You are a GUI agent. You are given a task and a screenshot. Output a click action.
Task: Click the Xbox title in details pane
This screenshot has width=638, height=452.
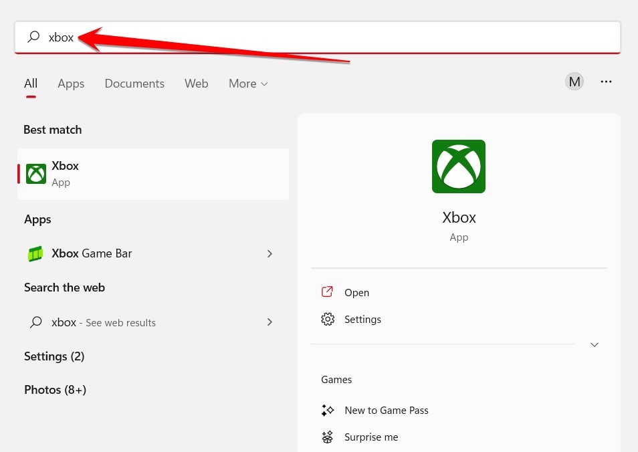tap(459, 217)
